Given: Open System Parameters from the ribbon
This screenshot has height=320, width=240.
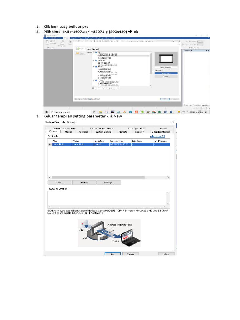Looking at the screenshot, I should click(62, 43).
